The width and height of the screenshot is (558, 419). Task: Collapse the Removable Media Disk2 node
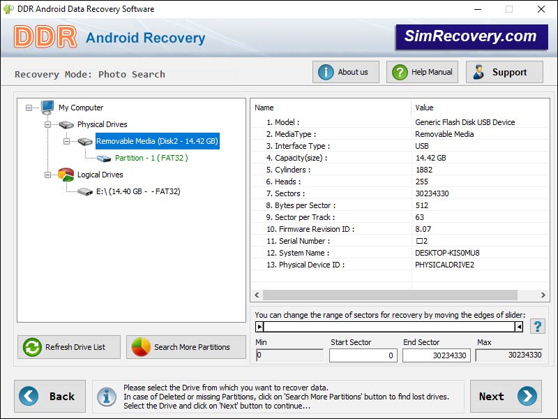pyautogui.click(x=66, y=141)
